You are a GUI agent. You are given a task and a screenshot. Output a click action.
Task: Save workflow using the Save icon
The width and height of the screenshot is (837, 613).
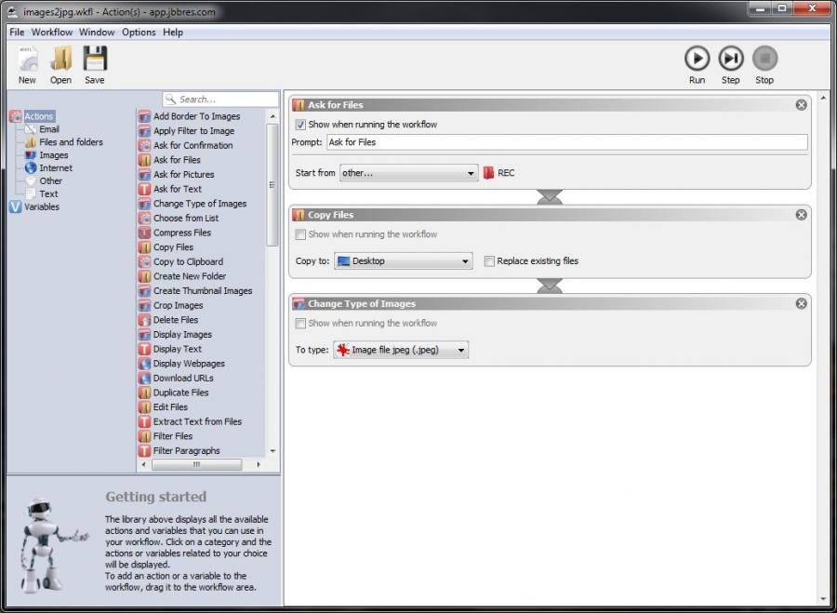(x=95, y=59)
